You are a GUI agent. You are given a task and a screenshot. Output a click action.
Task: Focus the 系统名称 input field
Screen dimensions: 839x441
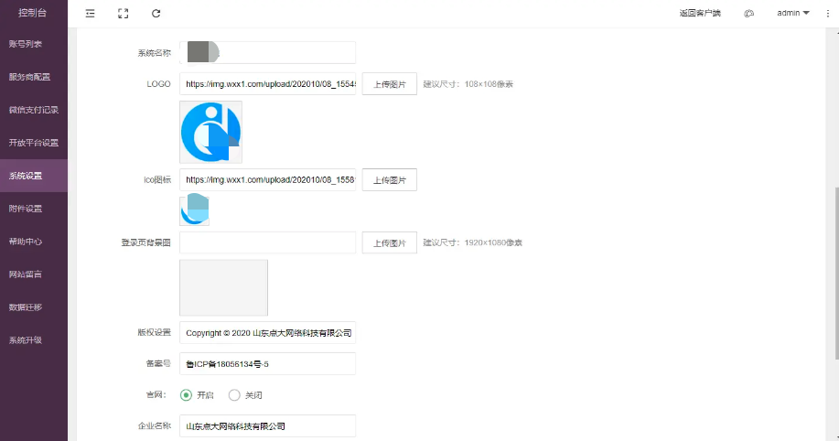point(267,52)
